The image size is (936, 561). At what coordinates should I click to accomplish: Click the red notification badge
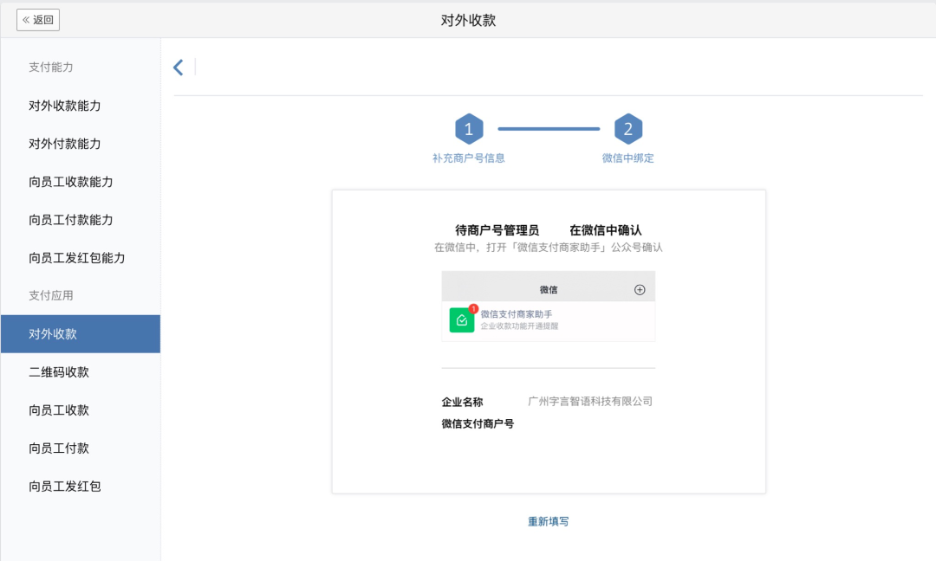point(473,308)
